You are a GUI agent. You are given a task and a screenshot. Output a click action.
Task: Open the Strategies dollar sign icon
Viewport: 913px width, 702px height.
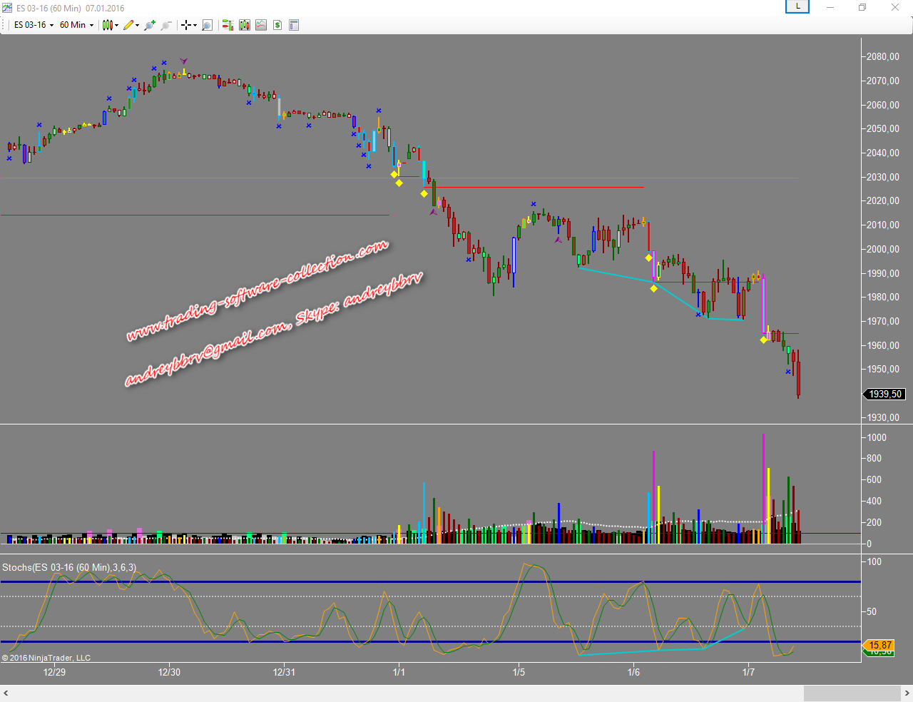pyautogui.click(x=277, y=25)
